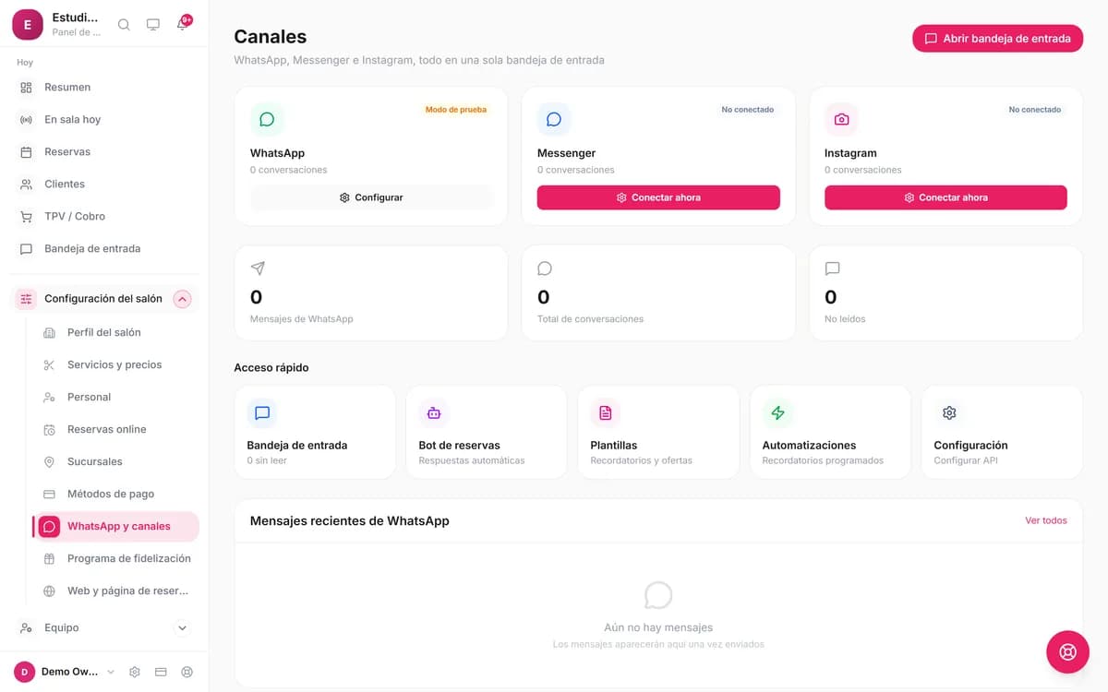Select Servicios y precios submenu item
Image resolution: width=1108 pixels, height=692 pixels.
(115, 364)
